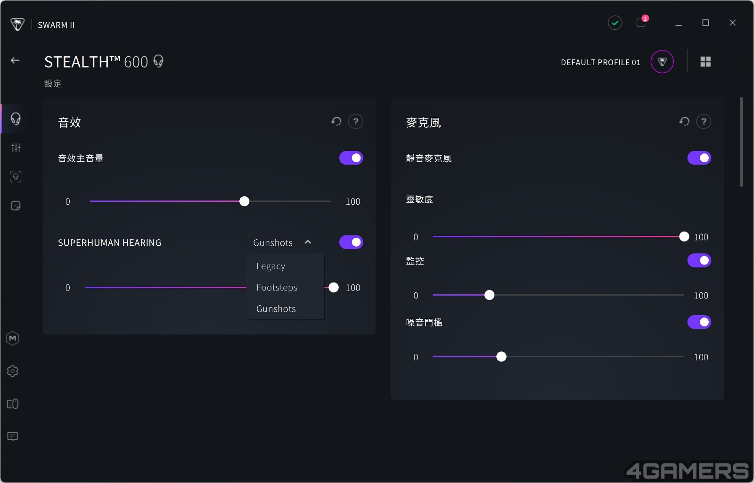Screen dimensions: 754x483
Task: Open the equalizer sliders sidebar tab
Action: click(x=16, y=148)
